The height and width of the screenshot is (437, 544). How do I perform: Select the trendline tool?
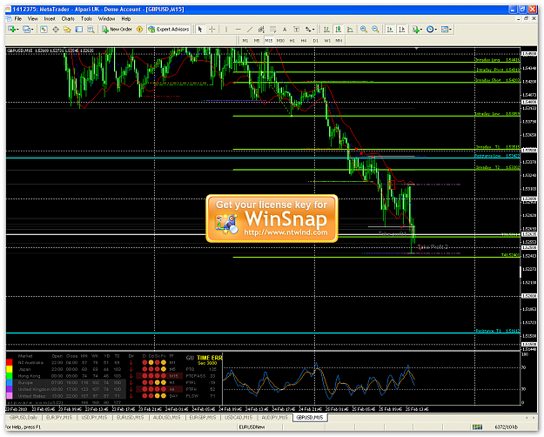click(250, 30)
